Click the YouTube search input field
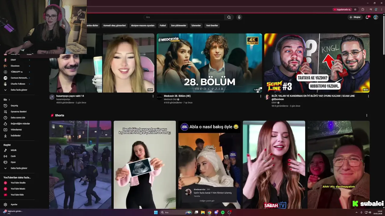This screenshot has height=216, width=385. coord(184,17)
